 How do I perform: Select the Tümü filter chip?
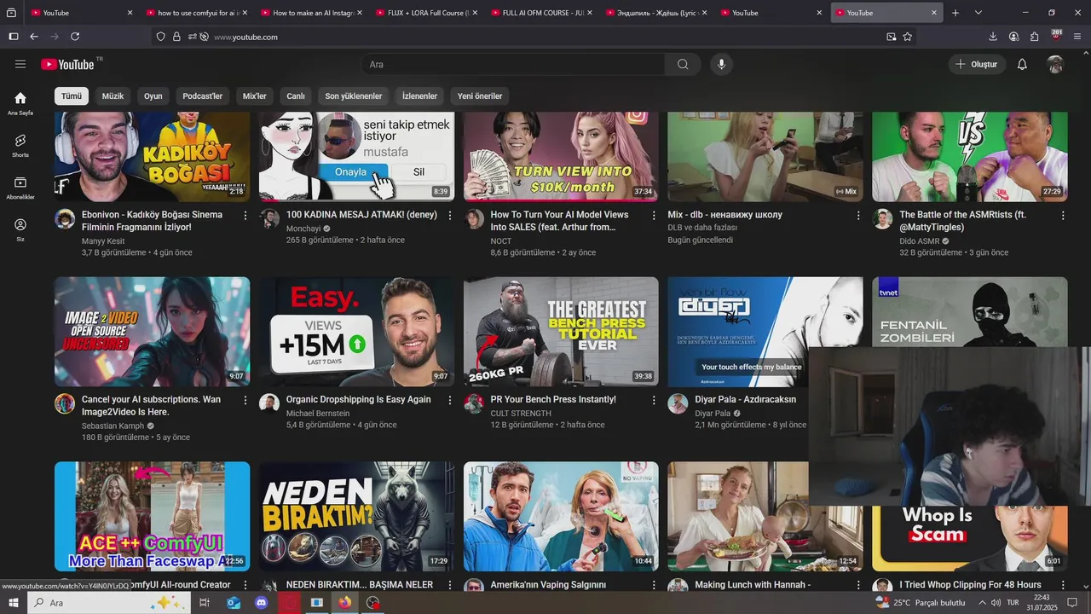72,96
